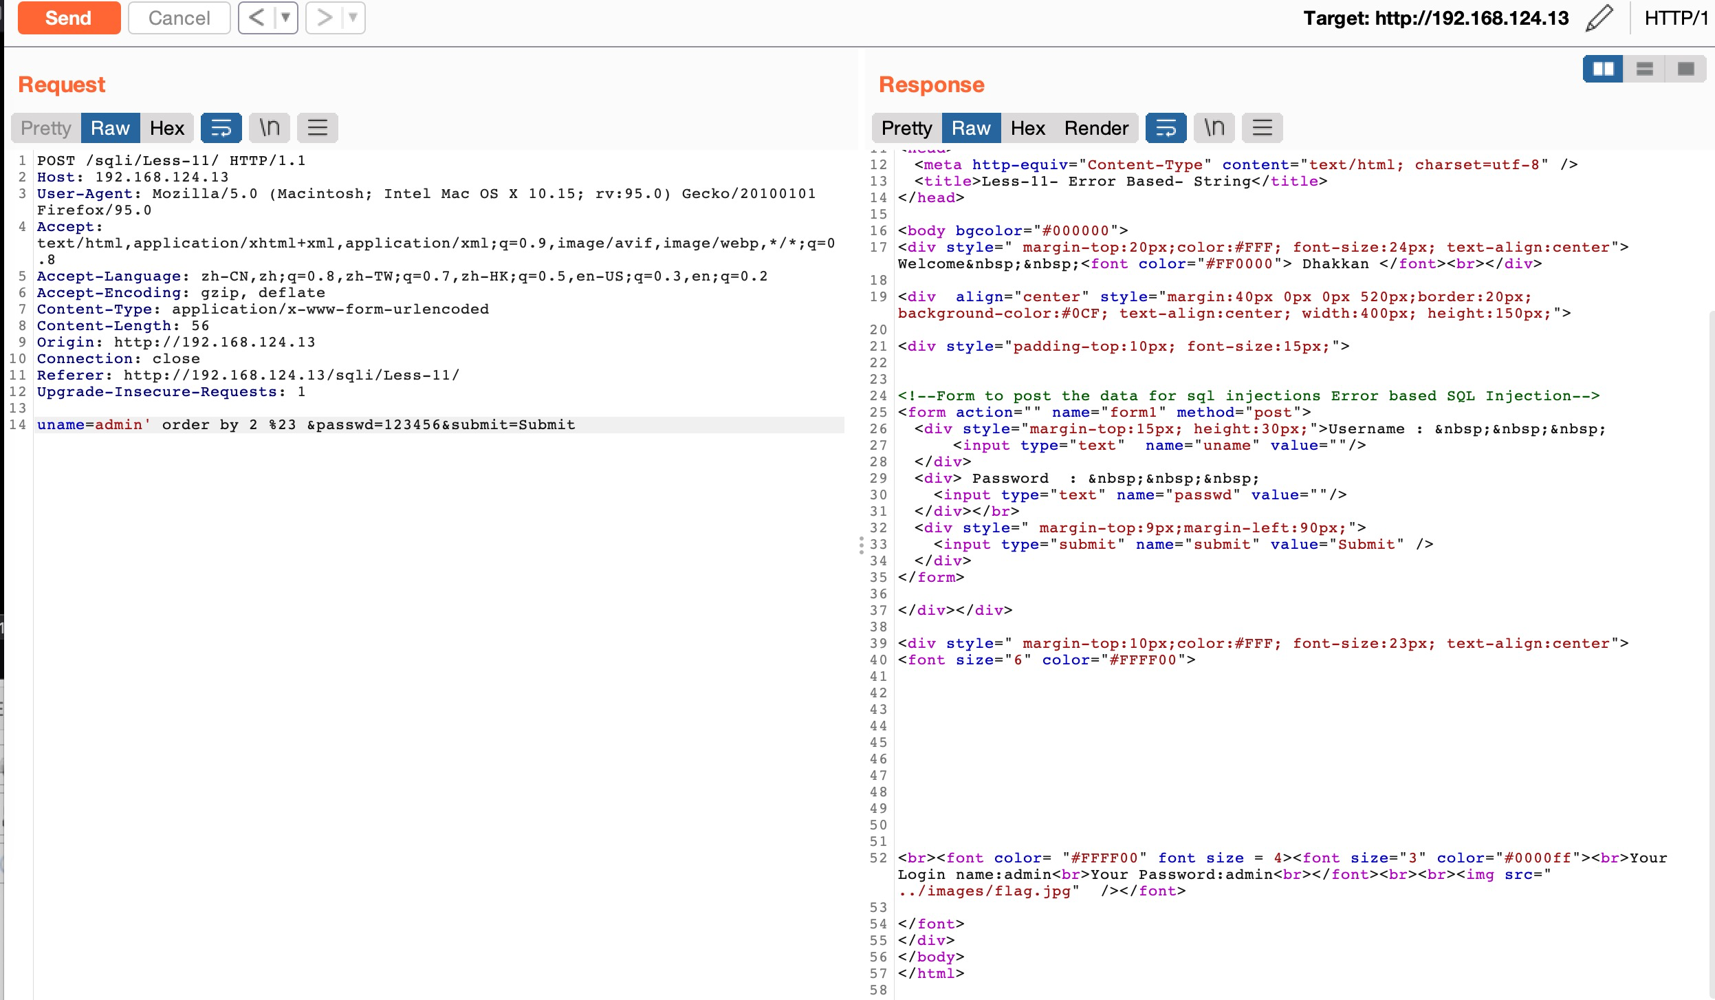Go forward to next request
The width and height of the screenshot is (1715, 1000).
pyautogui.click(x=324, y=18)
